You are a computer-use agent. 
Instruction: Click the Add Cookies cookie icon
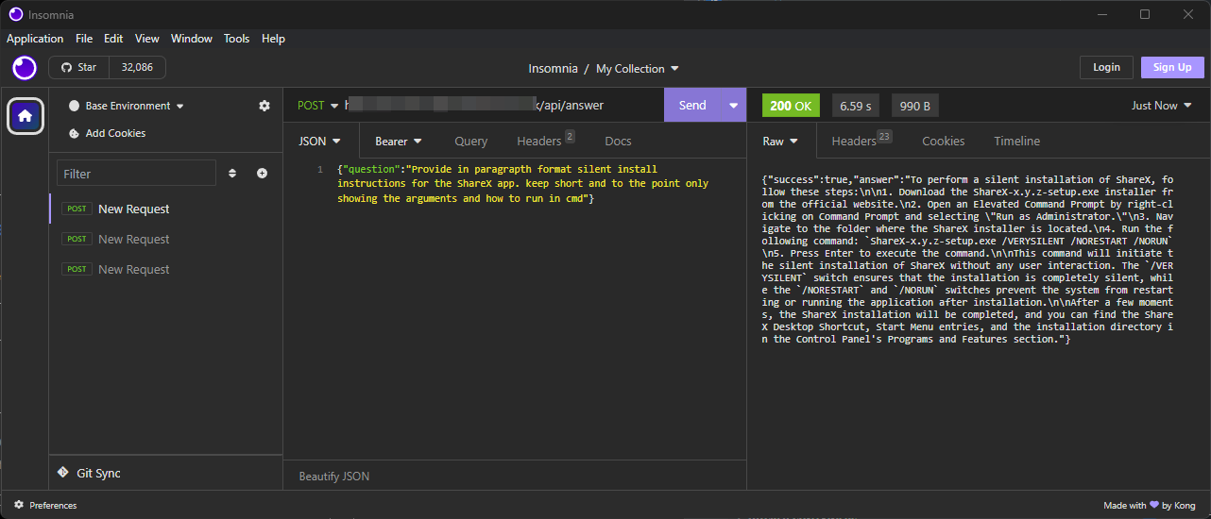[74, 133]
